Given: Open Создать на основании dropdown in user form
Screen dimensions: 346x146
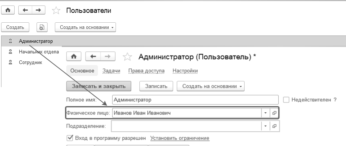Looking at the screenshot, I should 211,86.
